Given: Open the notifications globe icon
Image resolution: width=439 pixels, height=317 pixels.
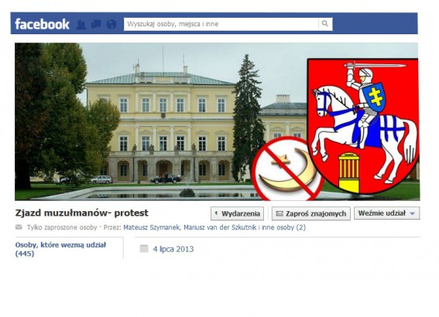Looking at the screenshot, I should click(111, 24).
